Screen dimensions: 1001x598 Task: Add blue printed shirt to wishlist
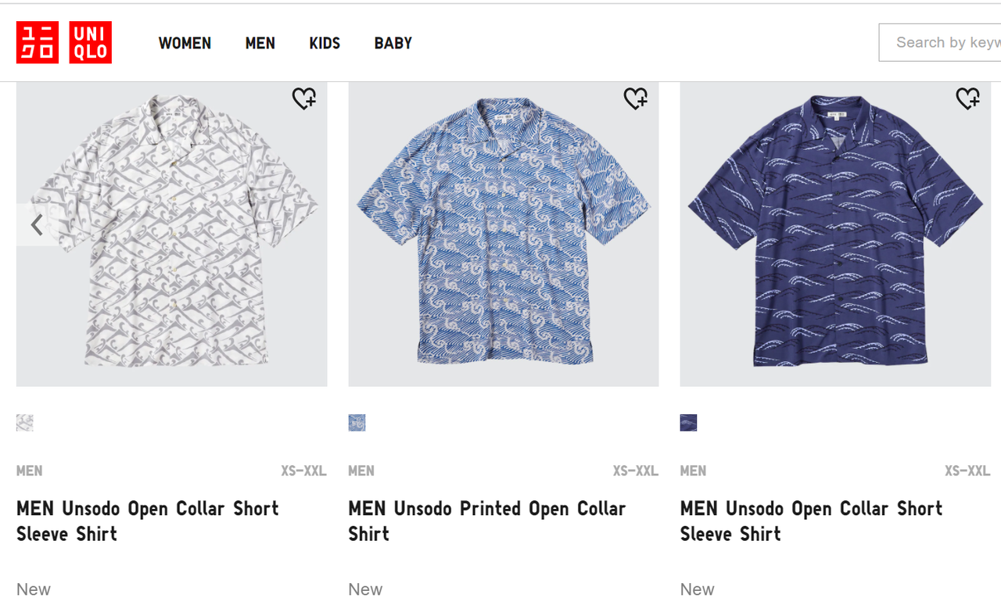coord(636,98)
